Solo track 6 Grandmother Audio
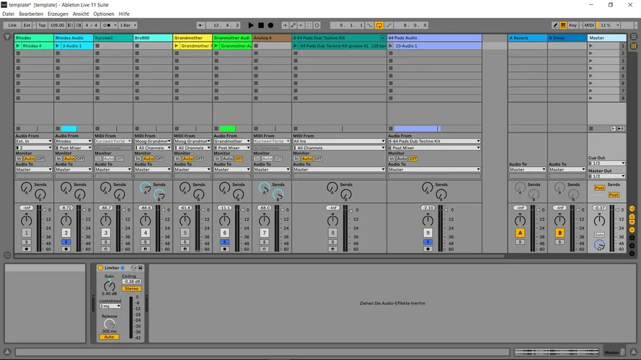 [x=225, y=242]
